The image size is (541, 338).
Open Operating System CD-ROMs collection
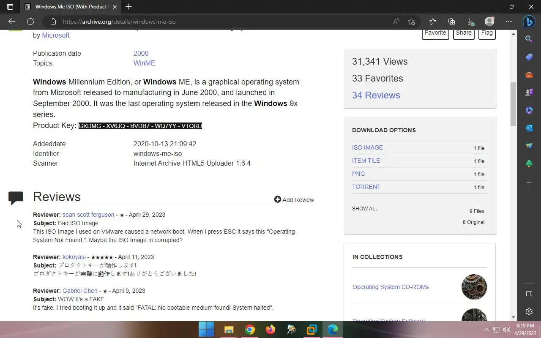point(391,287)
